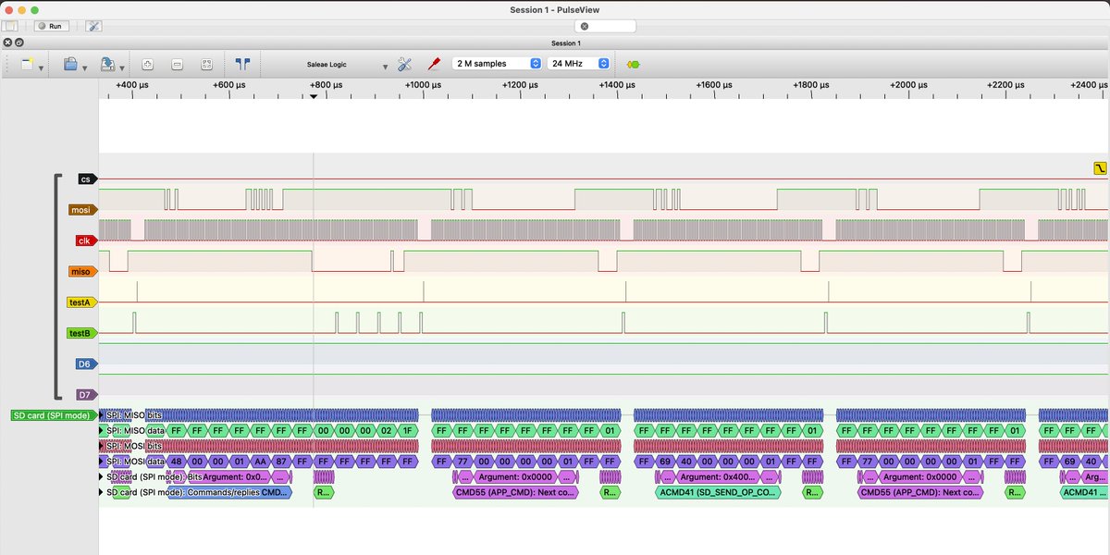The height and width of the screenshot is (555, 1110).
Task: Click the clear icon in search field
Action: tap(585, 26)
